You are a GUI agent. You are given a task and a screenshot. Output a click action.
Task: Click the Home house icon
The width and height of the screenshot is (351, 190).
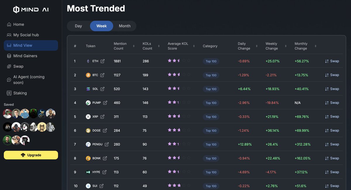pyautogui.click(x=9, y=25)
